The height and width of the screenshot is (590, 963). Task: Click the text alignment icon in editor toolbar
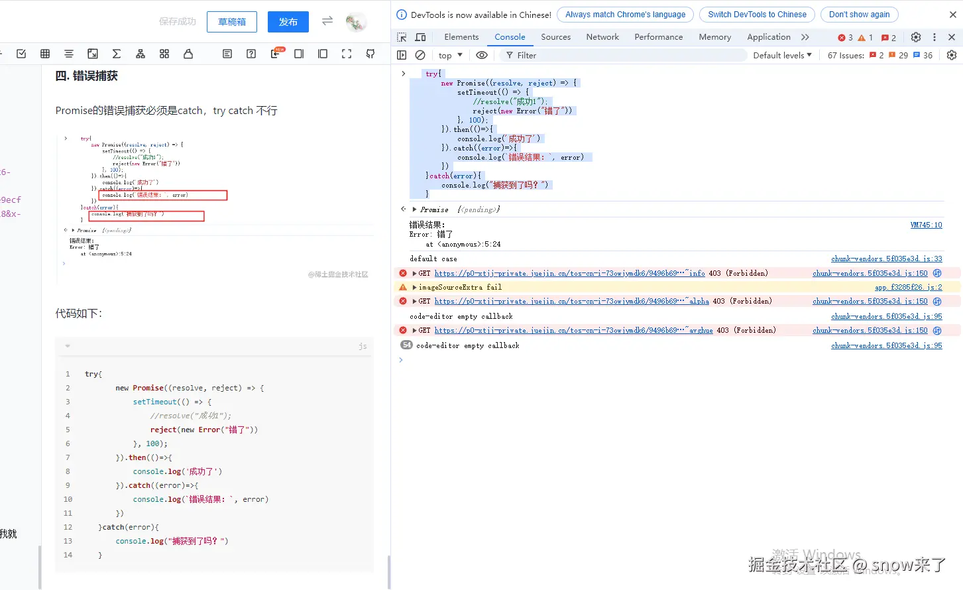point(69,54)
